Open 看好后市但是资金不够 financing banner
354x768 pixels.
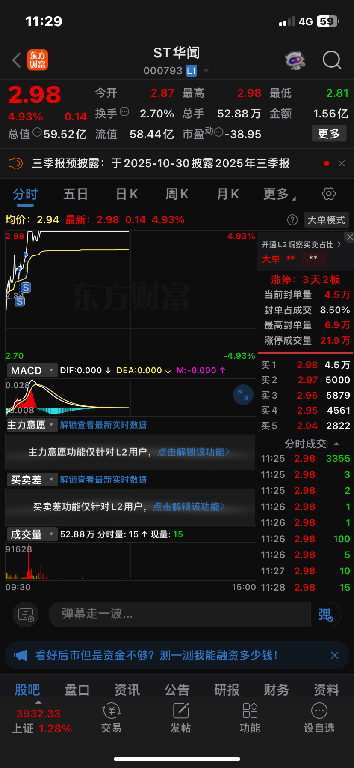click(x=156, y=655)
